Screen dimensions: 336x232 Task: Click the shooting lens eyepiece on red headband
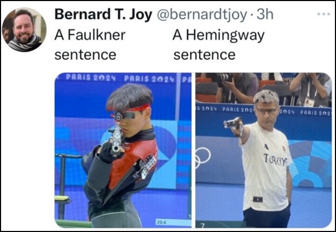118,116
